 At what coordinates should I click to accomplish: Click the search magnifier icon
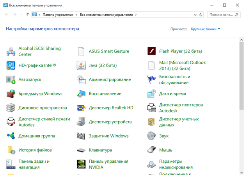click(x=236, y=15)
